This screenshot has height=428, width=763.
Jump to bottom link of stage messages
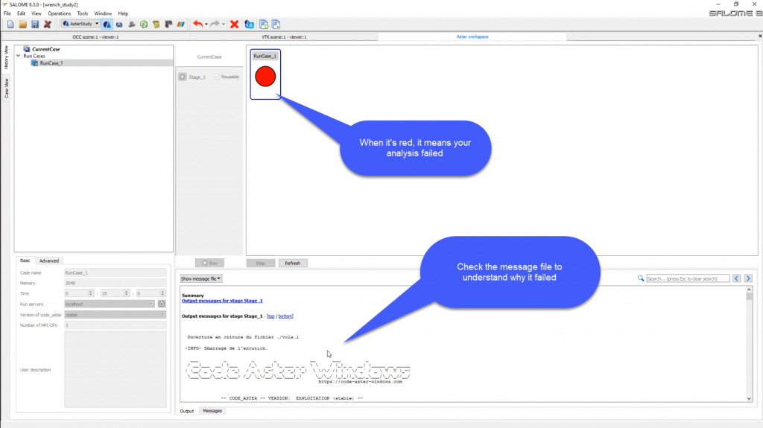pyautogui.click(x=285, y=316)
